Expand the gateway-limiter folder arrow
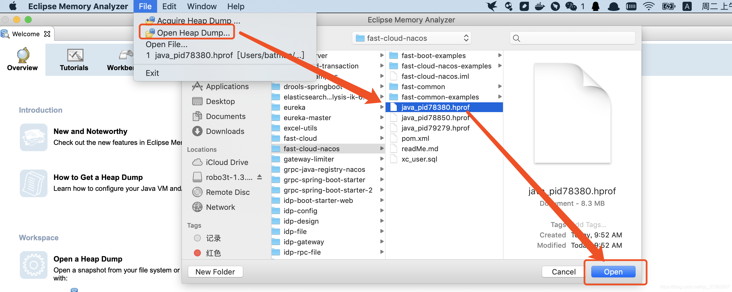Screen dimensions: 732x292 coord(382,159)
